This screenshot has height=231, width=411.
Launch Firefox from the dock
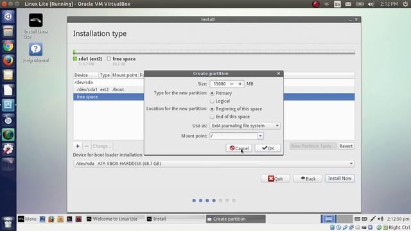coord(8,61)
